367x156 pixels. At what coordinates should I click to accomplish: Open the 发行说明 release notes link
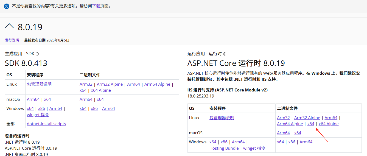(x=12, y=40)
